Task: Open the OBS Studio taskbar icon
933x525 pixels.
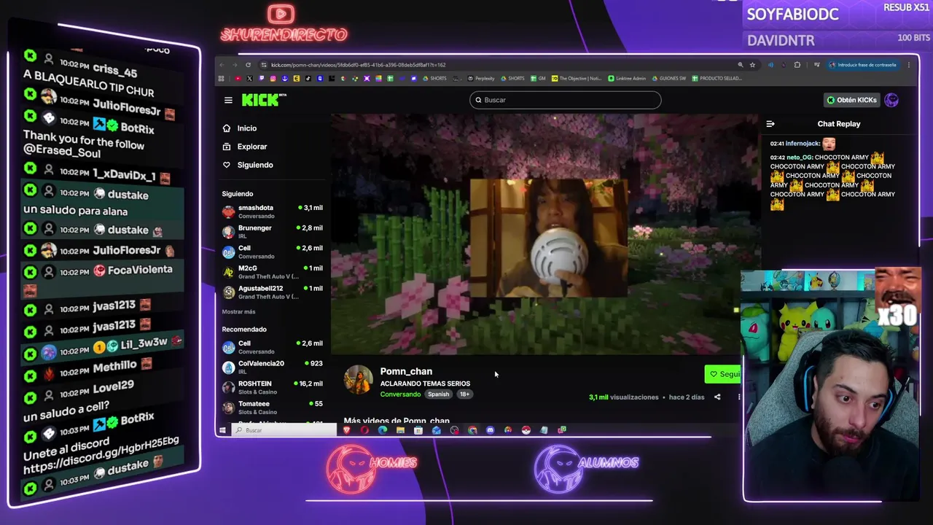Action: tap(454, 430)
